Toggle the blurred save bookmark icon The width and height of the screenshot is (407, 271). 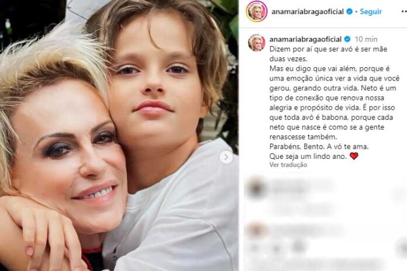pos(402,248)
